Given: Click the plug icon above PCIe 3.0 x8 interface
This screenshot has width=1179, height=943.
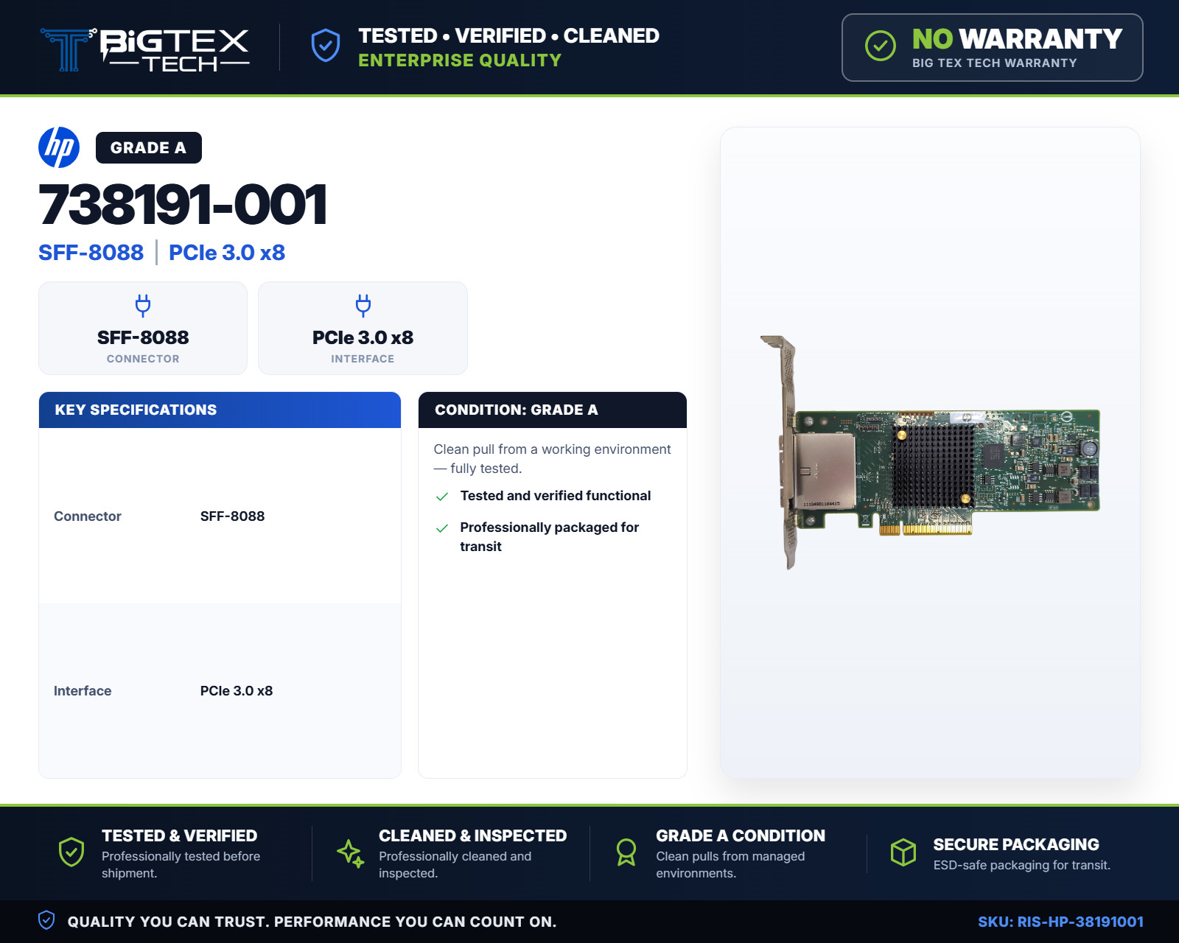Looking at the screenshot, I should pyautogui.click(x=363, y=305).
